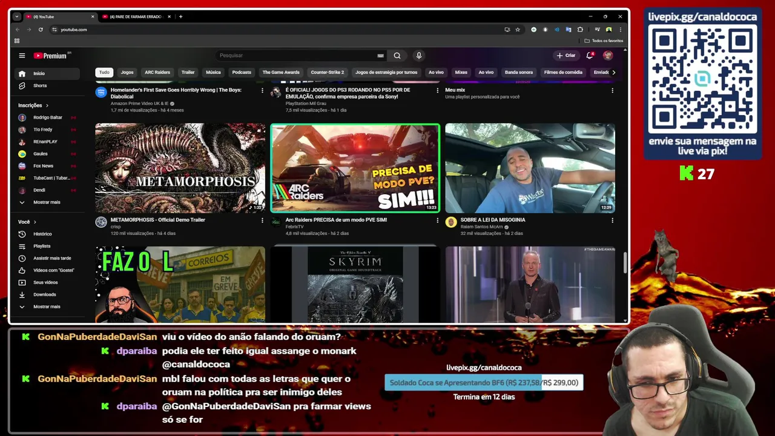The image size is (775, 436).
Task: Select the Trailer filter chip
Action: point(188,72)
